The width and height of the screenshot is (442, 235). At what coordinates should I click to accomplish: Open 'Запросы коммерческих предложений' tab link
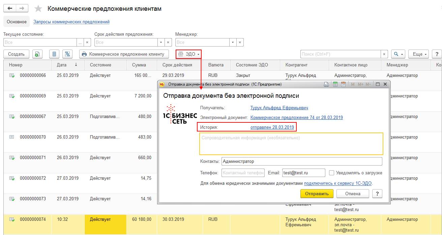tap(71, 22)
